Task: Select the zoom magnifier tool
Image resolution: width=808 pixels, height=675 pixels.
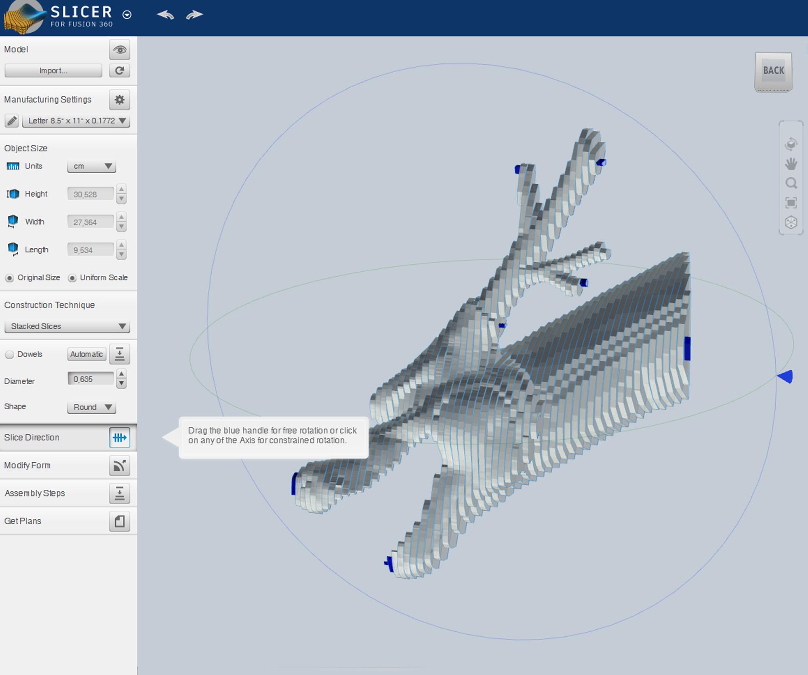Action: pos(791,183)
